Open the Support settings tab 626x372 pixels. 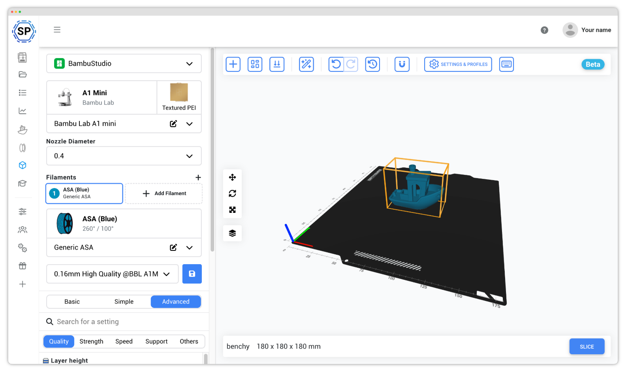(156, 342)
